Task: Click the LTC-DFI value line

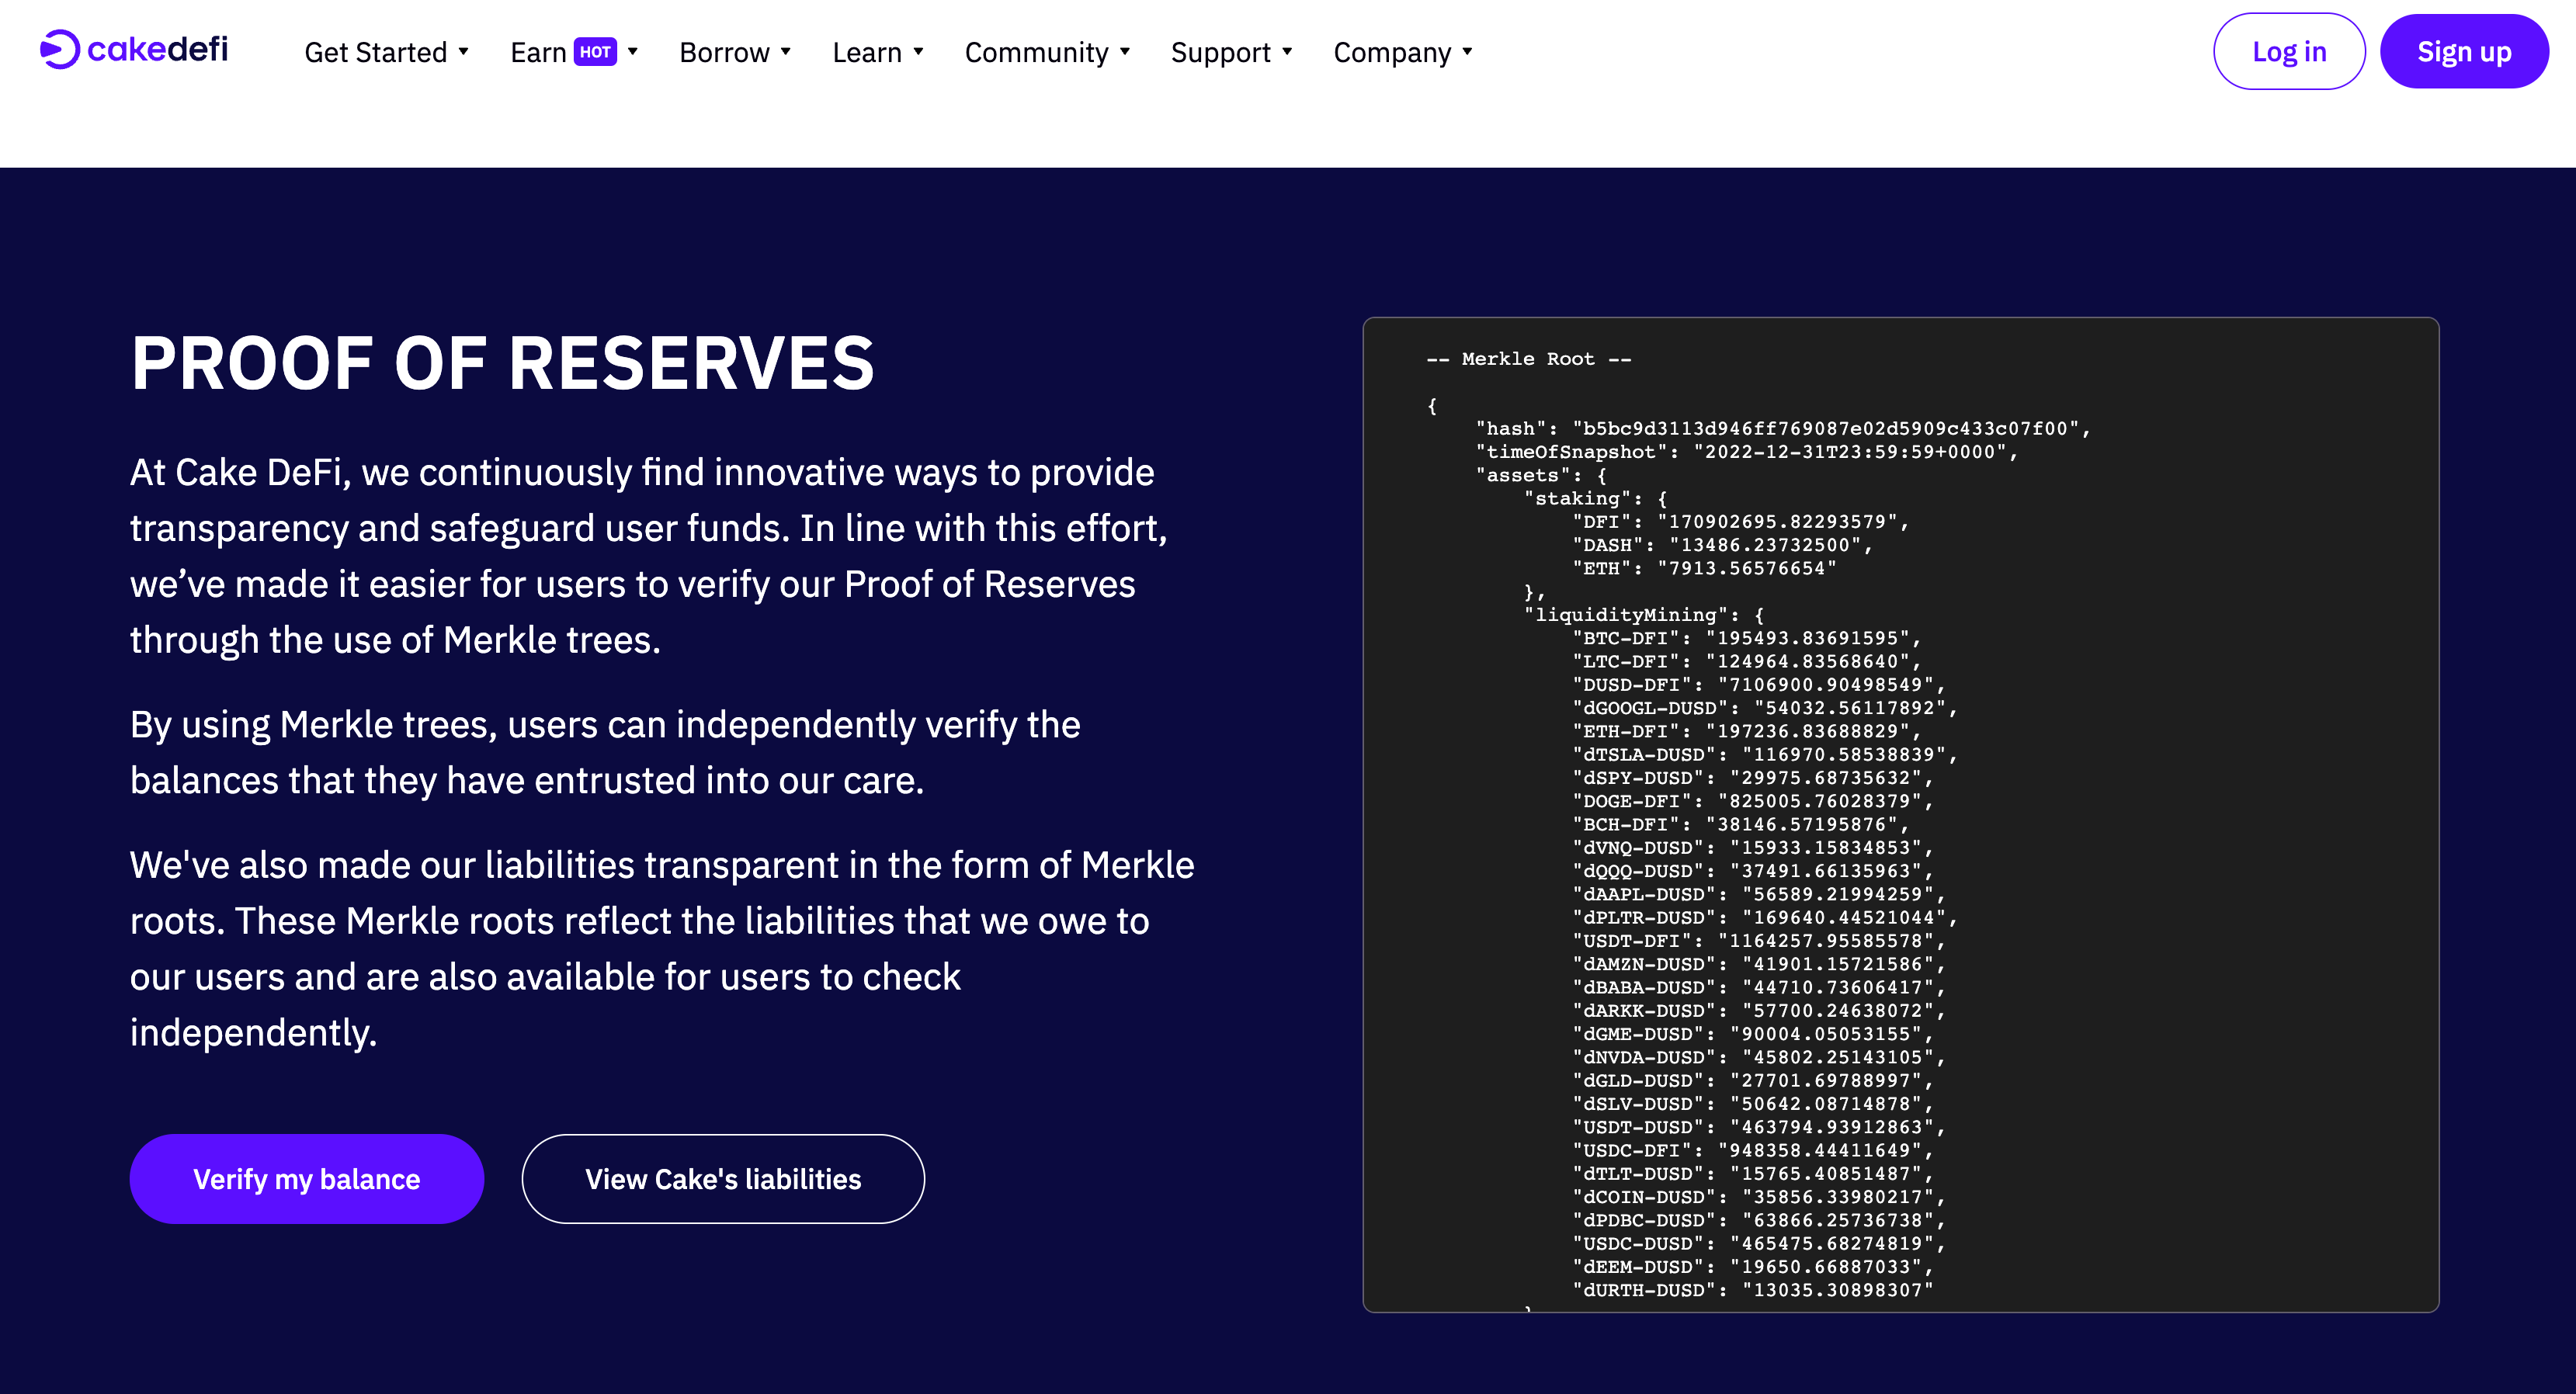Action: tap(1747, 661)
